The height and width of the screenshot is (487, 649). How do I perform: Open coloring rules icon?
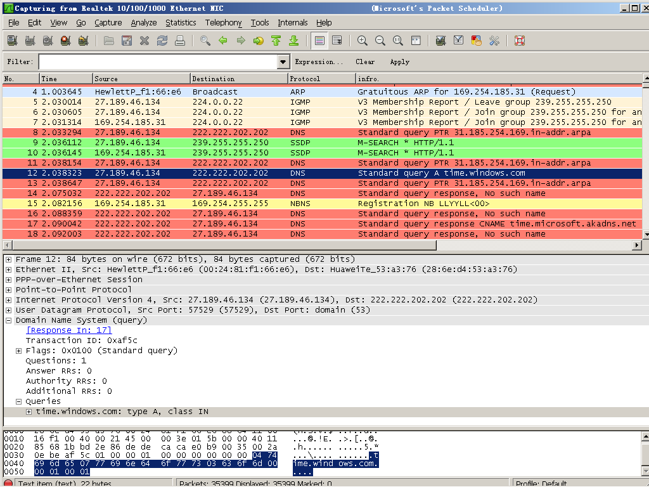point(477,41)
